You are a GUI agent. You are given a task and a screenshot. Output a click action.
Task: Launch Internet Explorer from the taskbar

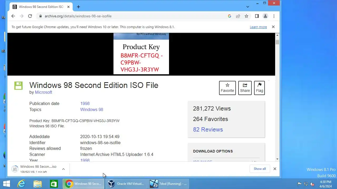21,184
